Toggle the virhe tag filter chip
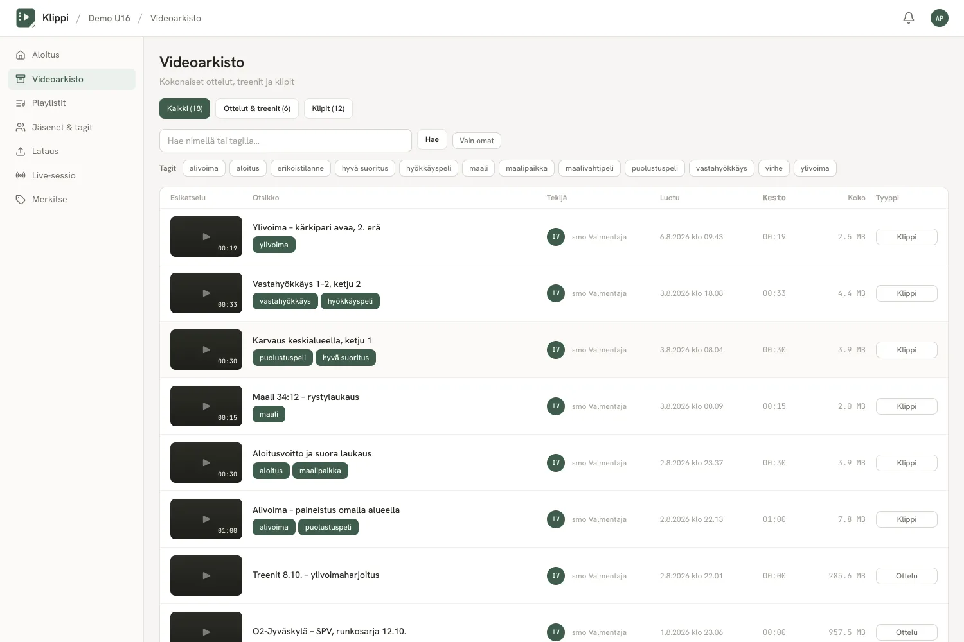Viewport: 964px width, 642px height. 774,168
